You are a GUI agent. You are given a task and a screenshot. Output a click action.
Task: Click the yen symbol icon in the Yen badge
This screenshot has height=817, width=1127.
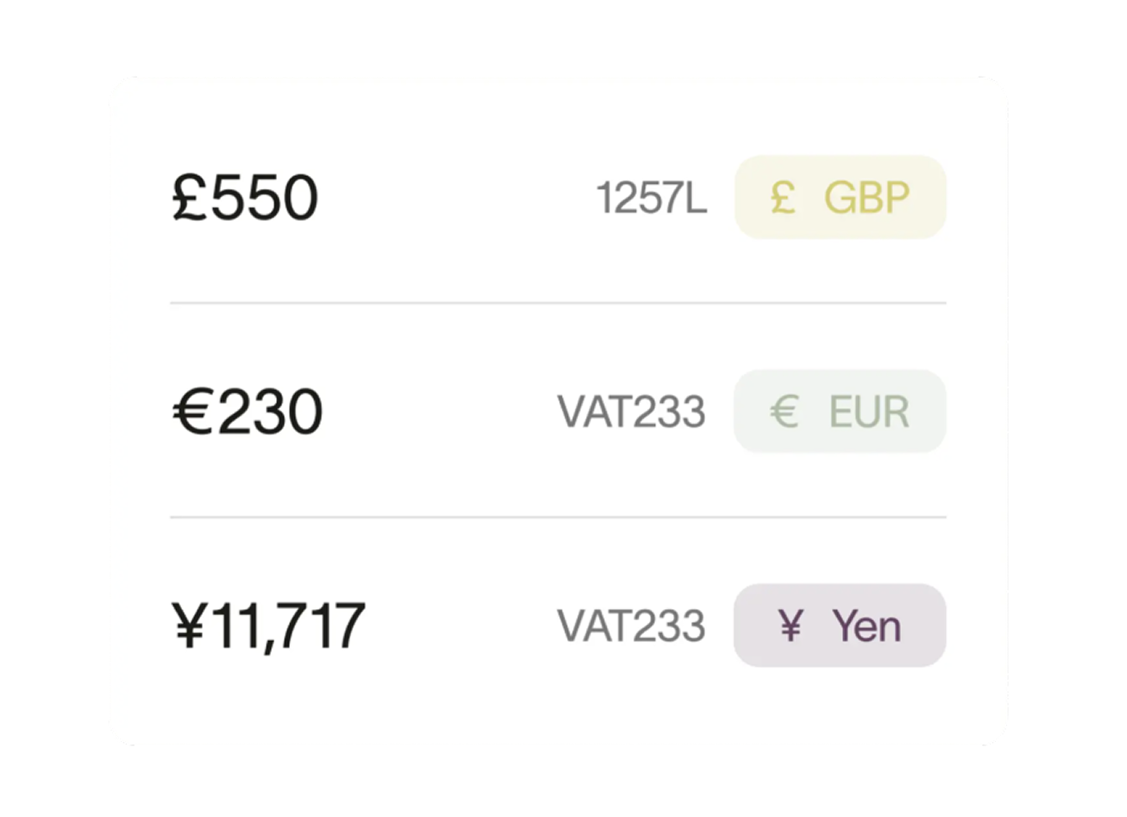pyautogui.click(x=789, y=626)
